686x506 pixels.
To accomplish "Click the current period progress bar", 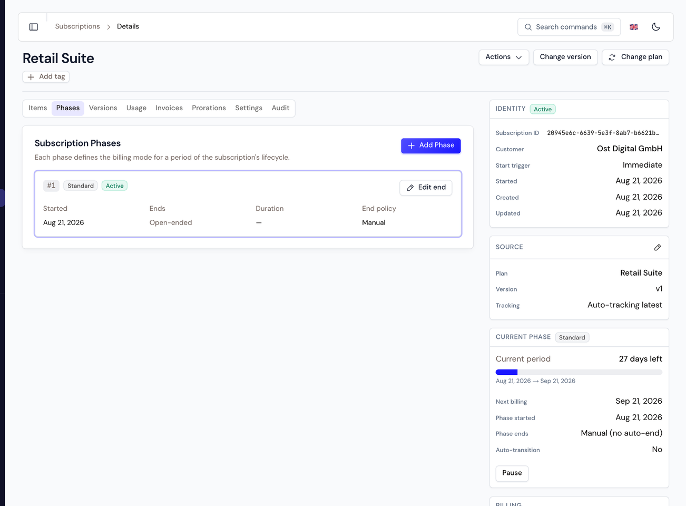I will (x=579, y=372).
